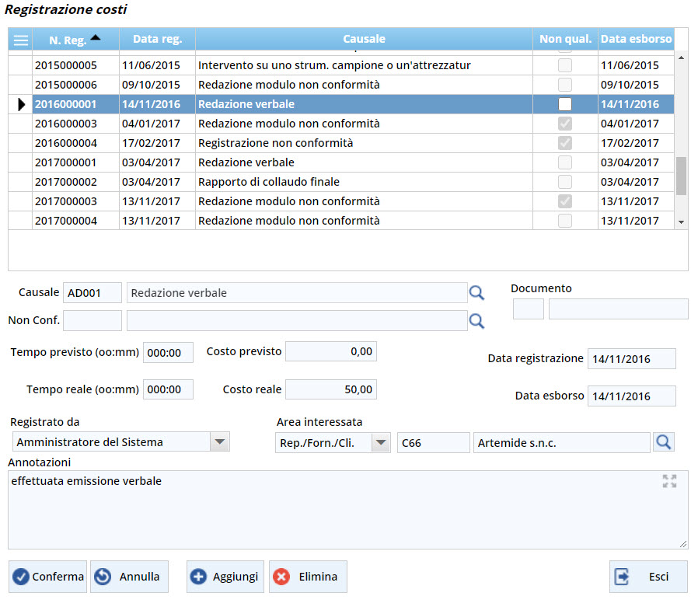
Task: Click the Aggiungi button
Action: (225, 577)
